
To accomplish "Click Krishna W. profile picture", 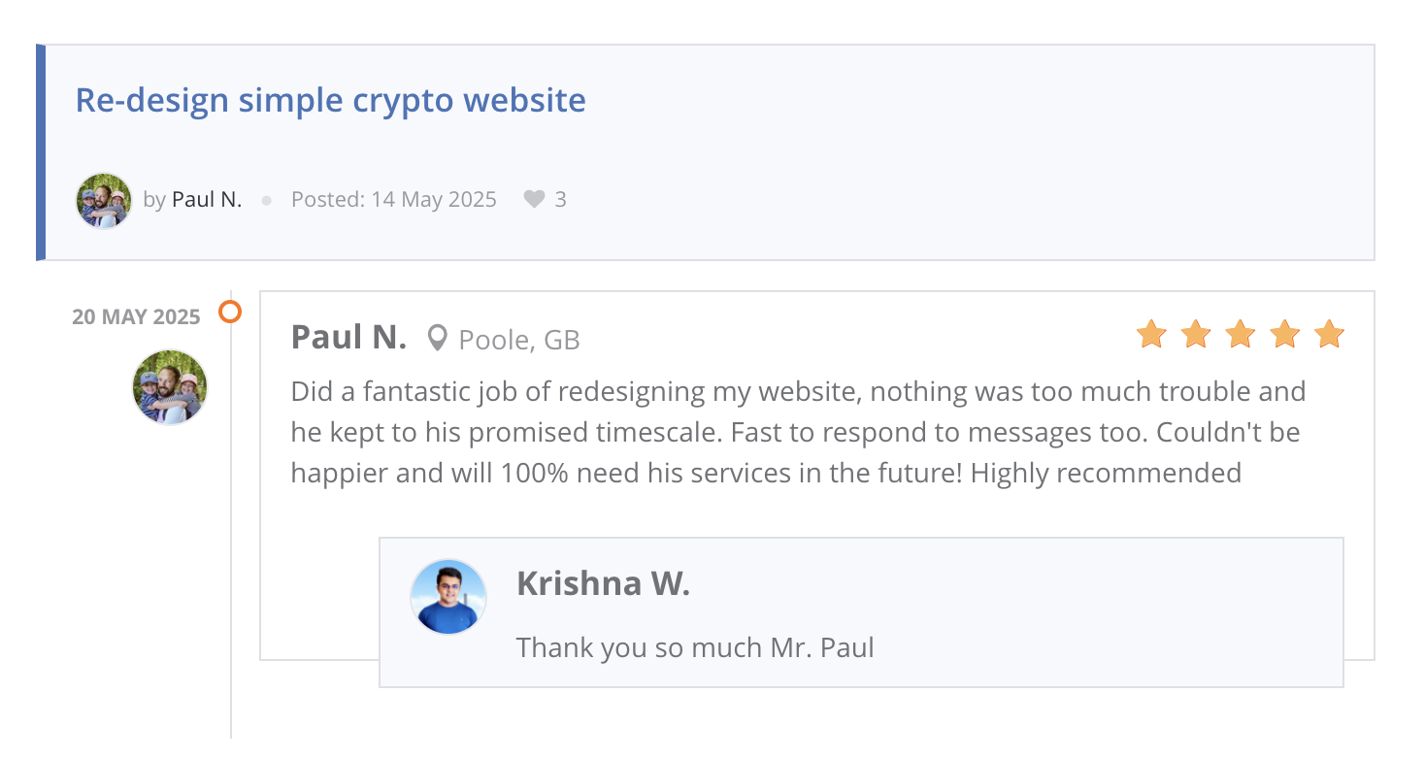I will coord(448,597).
